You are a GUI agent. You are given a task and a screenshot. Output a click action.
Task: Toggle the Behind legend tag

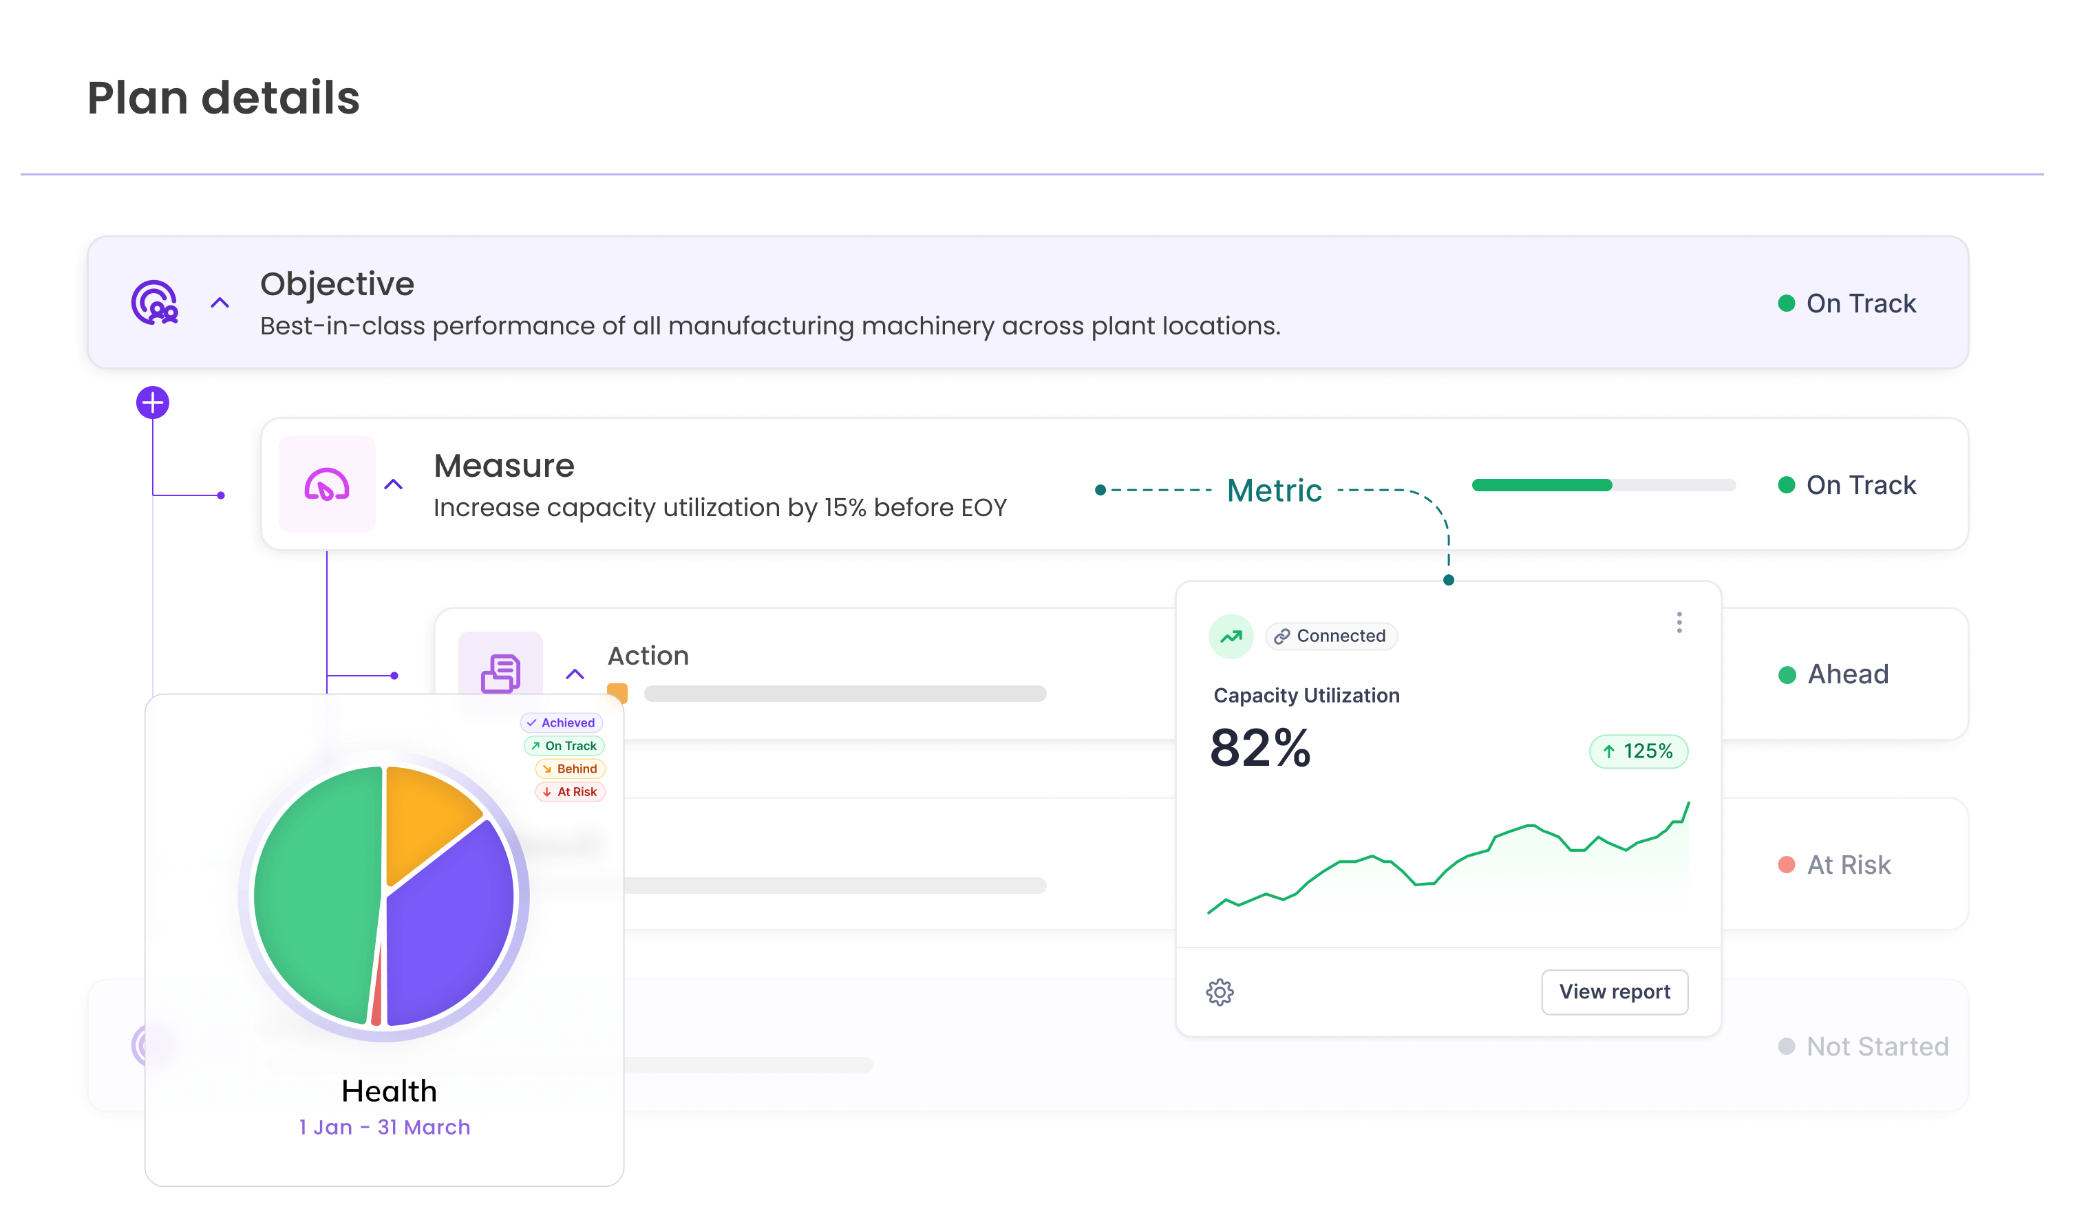pos(570,769)
